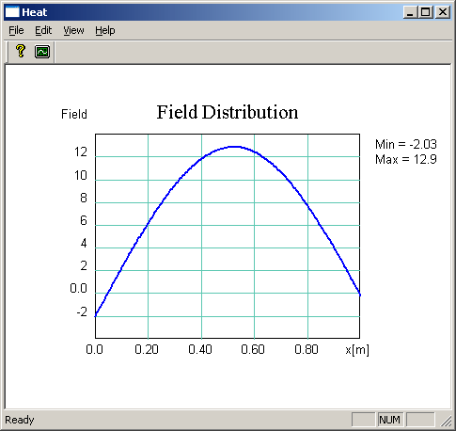Click the 0.40 tick label on x-axis
Viewport: 456px width, 431px height.
[x=200, y=349]
